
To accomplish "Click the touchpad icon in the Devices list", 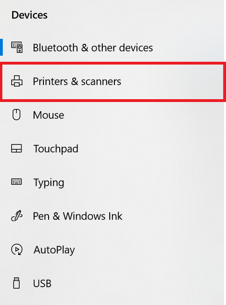I will (x=16, y=148).
